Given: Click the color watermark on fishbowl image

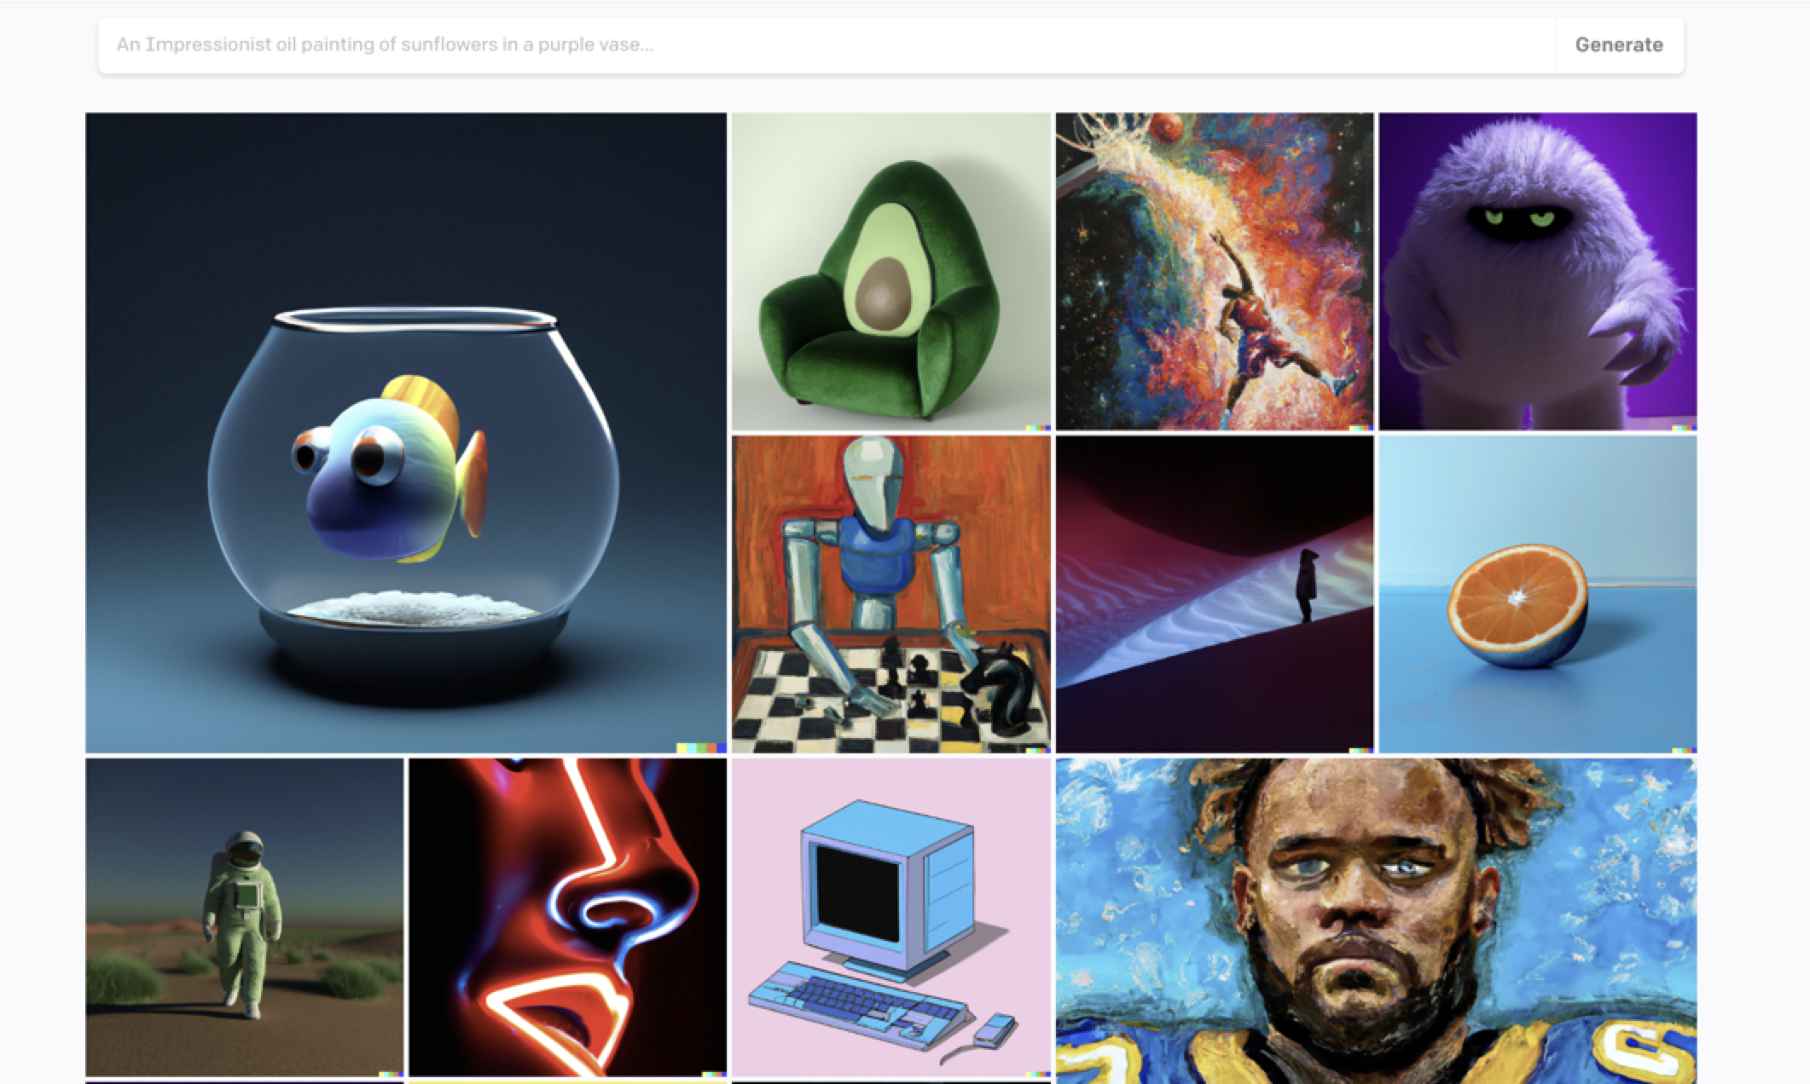Looking at the screenshot, I should [x=702, y=748].
